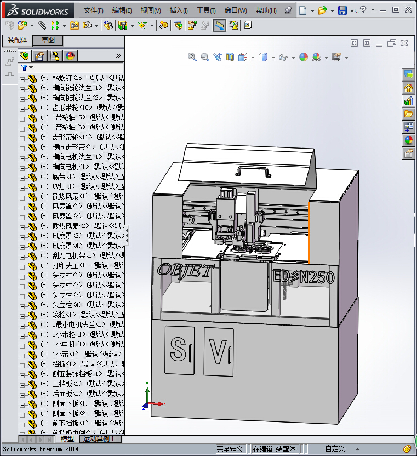417x456 pixels.
Task: Open the 插入(I) menu
Action: pyautogui.click(x=179, y=10)
